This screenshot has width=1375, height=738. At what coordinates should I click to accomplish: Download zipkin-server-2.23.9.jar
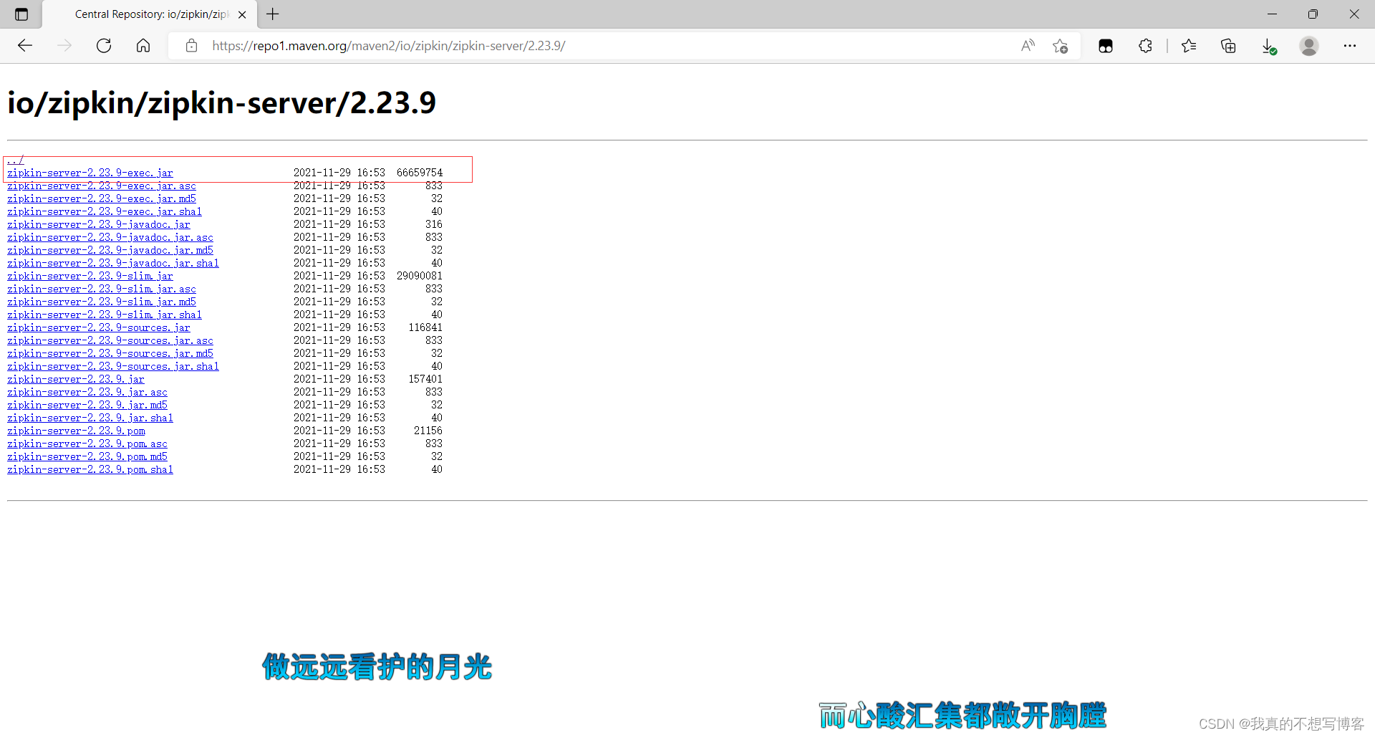[76, 379]
